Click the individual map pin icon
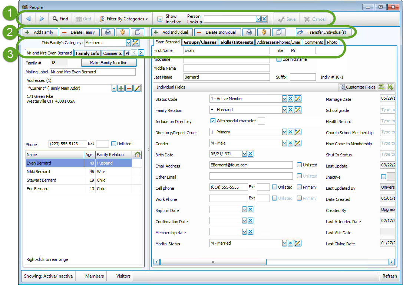Screen dimensions: 403x285 (x=264, y=32)
